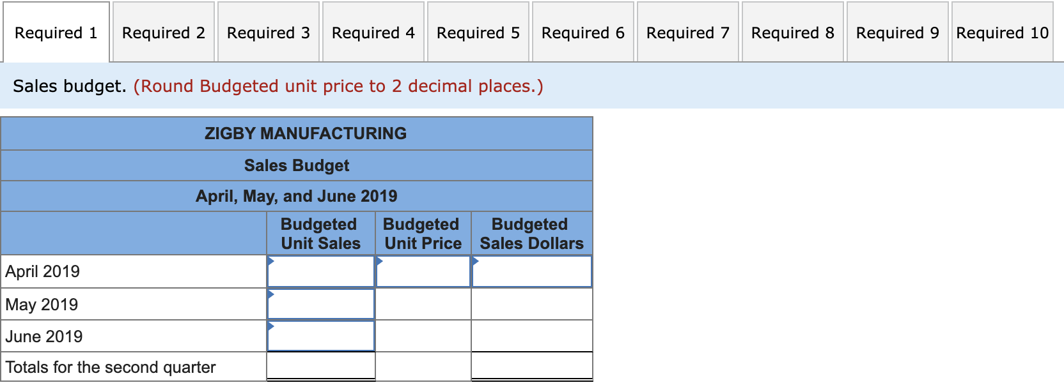Return to the Required 1 tab
The height and width of the screenshot is (392, 1064).
pos(56,32)
